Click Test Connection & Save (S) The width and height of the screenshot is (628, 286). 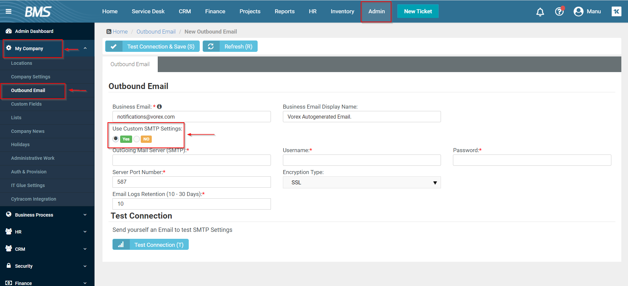(x=152, y=47)
